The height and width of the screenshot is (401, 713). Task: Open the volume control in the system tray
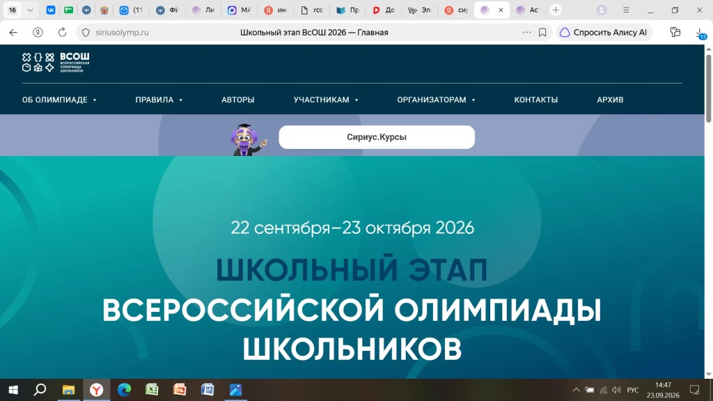pyautogui.click(x=616, y=390)
